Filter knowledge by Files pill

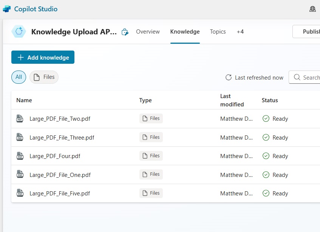(44, 77)
